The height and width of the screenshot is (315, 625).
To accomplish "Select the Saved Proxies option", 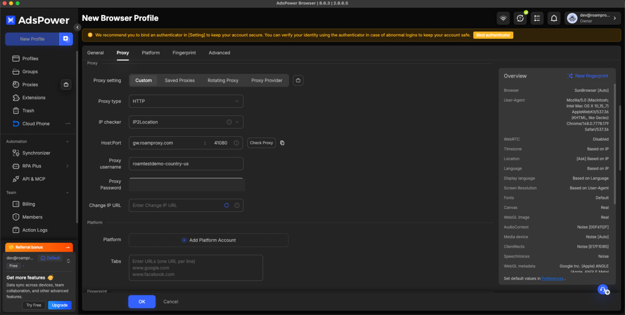I will click(x=180, y=81).
